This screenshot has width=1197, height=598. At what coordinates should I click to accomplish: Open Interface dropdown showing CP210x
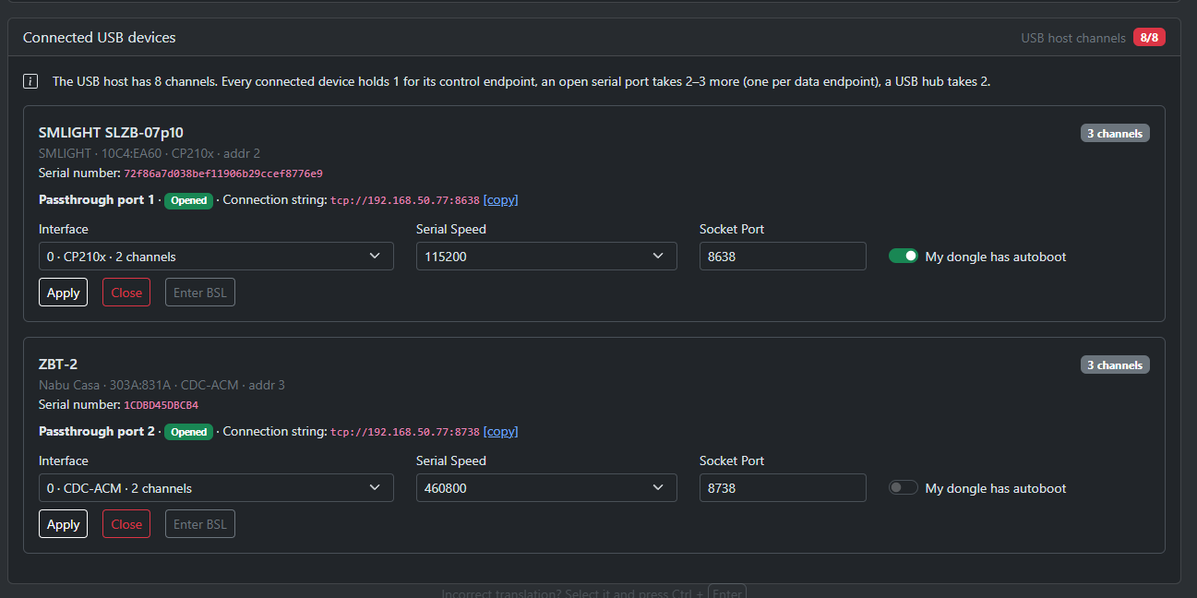216,257
